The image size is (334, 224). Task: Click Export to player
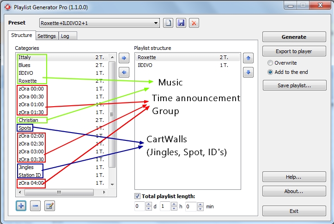click(294, 51)
